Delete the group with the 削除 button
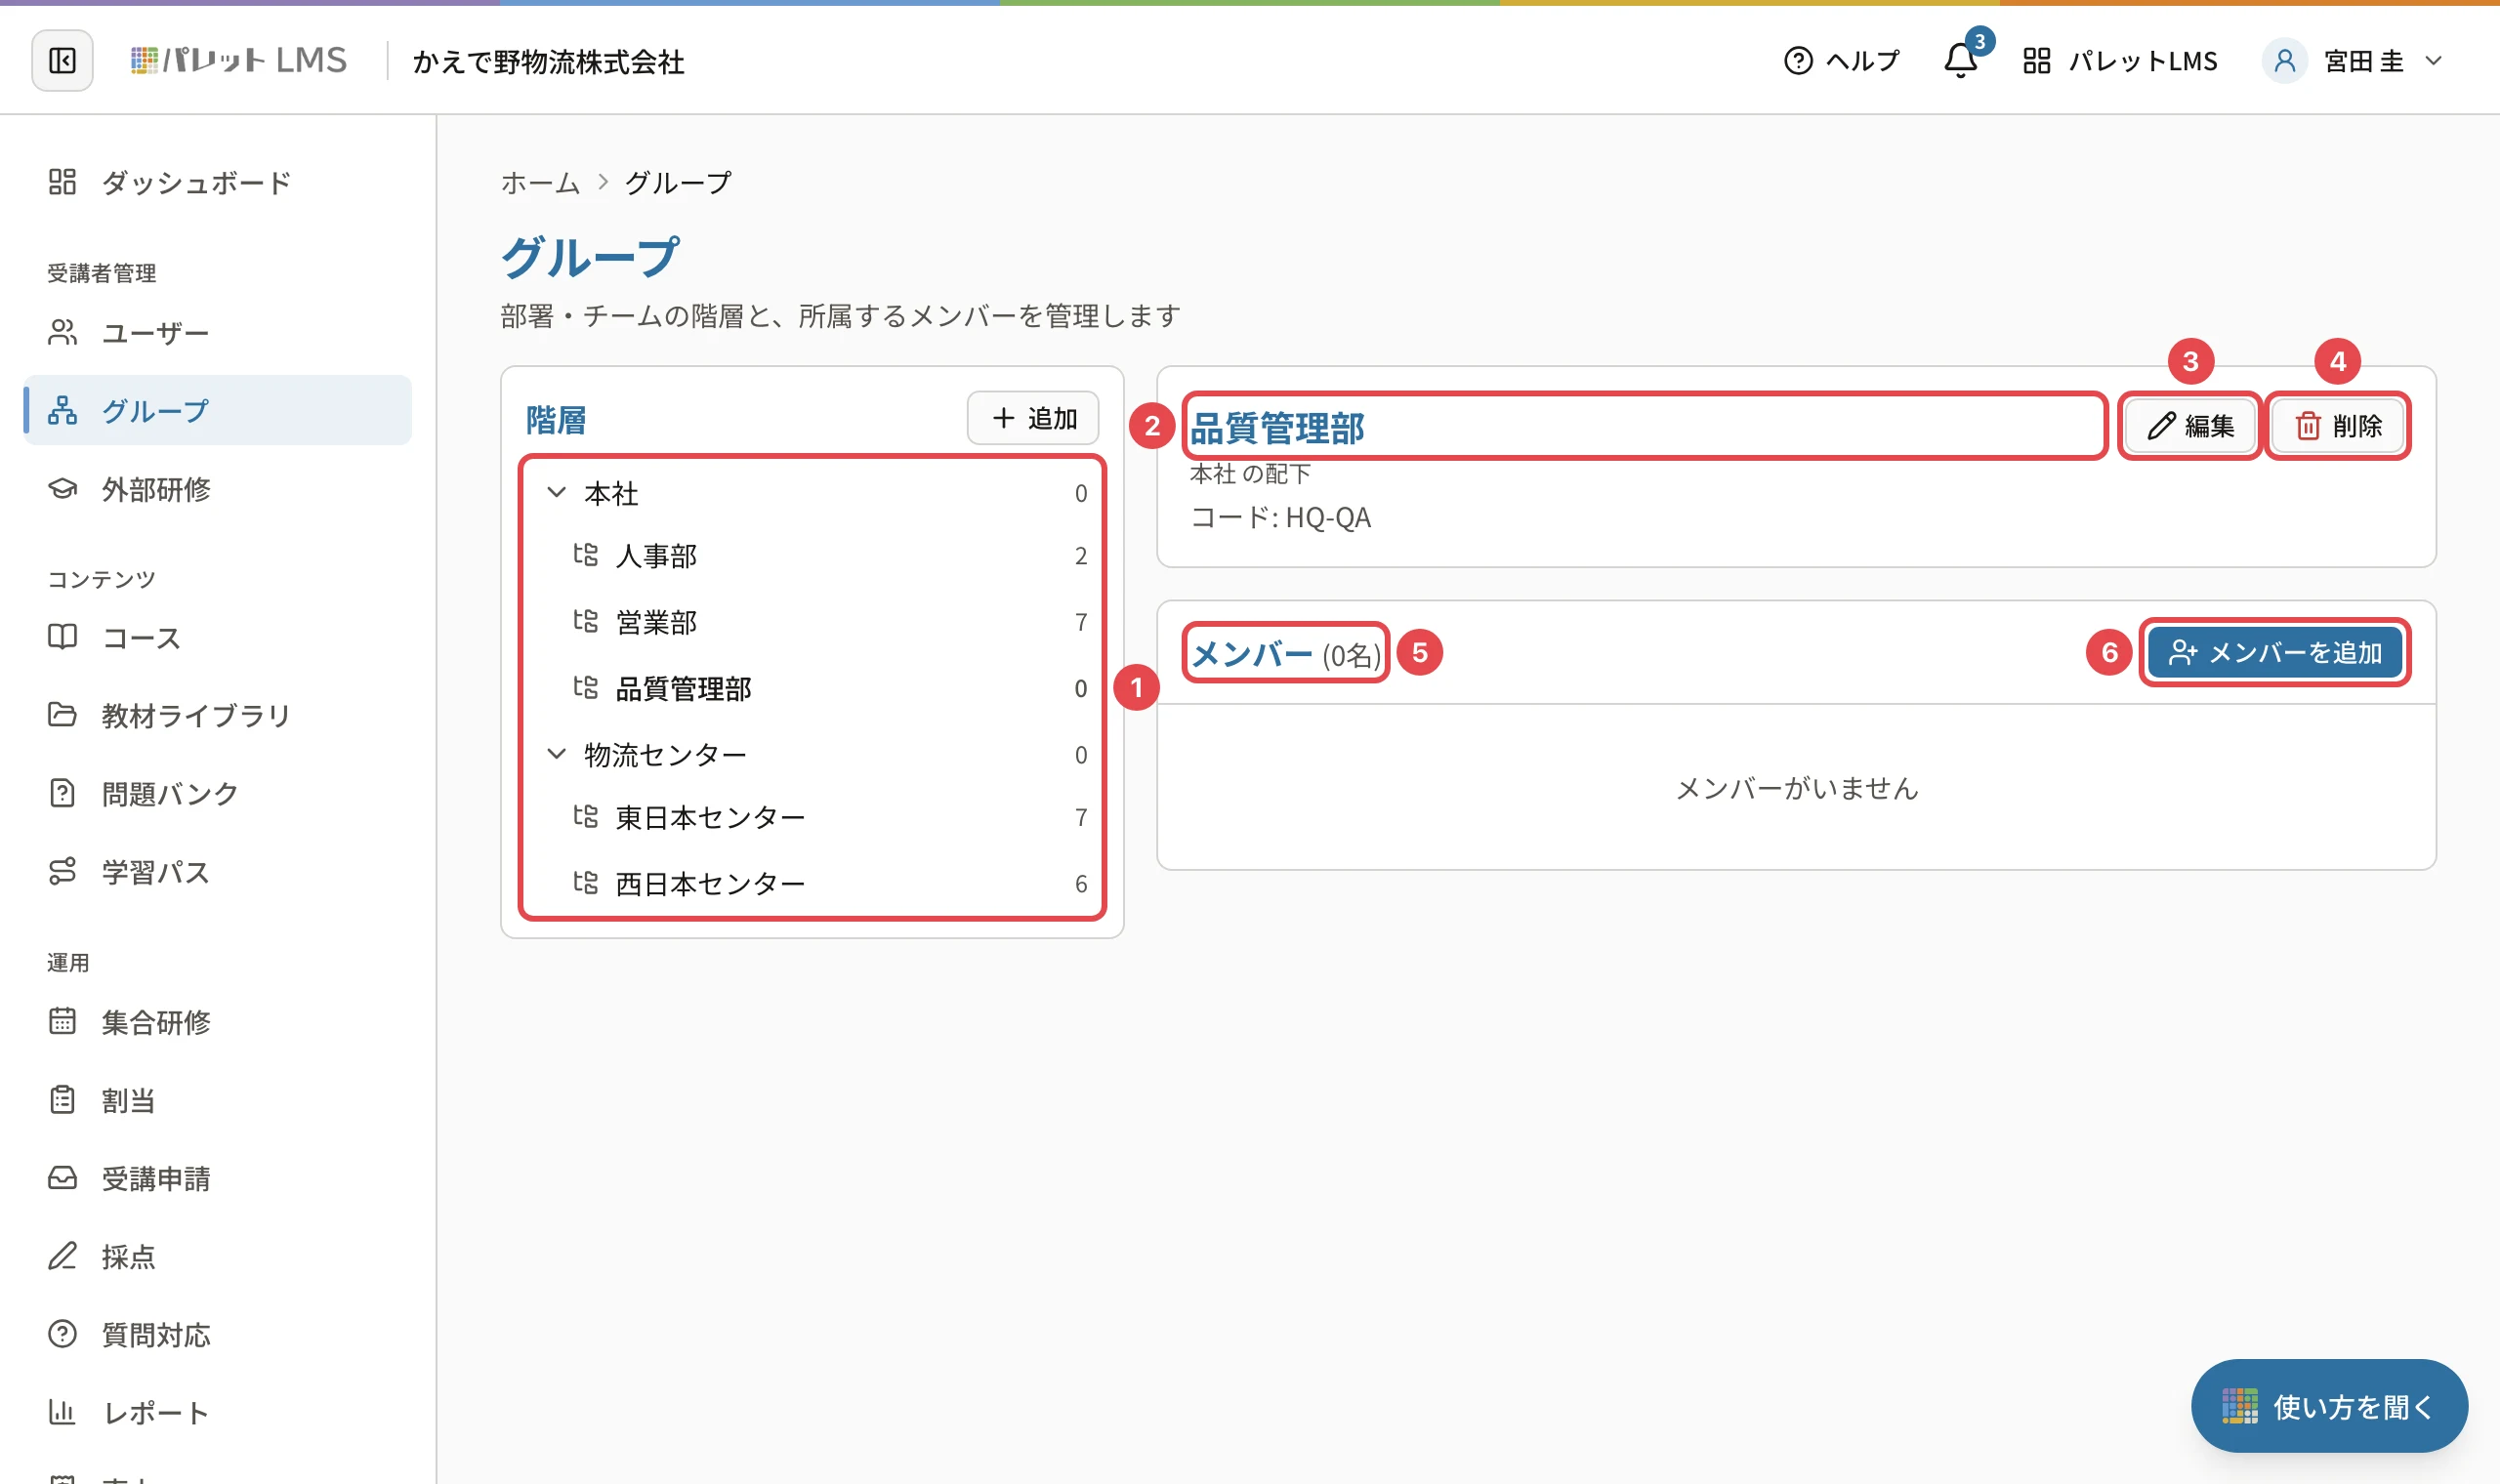 [x=2337, y=426]
